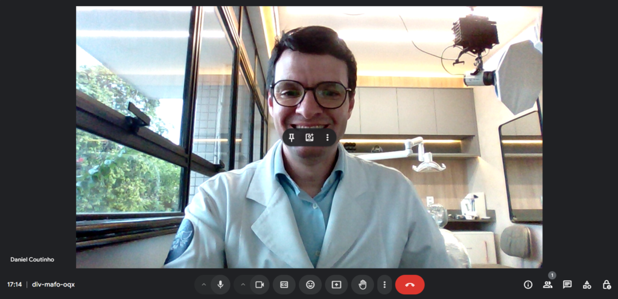Click the meeting code div-mafo-oqx
Image resolution: width=618 pixels, height=299 pixels.
[54, 285]
